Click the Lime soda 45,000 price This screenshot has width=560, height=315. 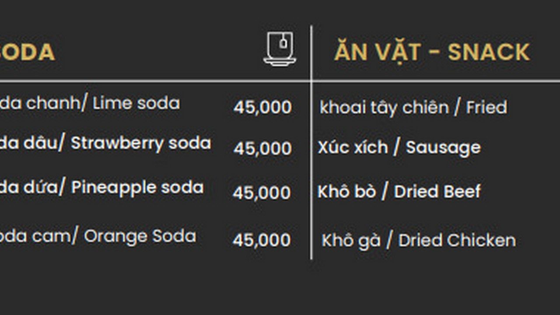coord(262,107)
